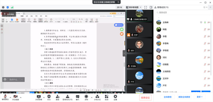Click the meeting info icon at top left
213x102 pixels.
(3, 7)
